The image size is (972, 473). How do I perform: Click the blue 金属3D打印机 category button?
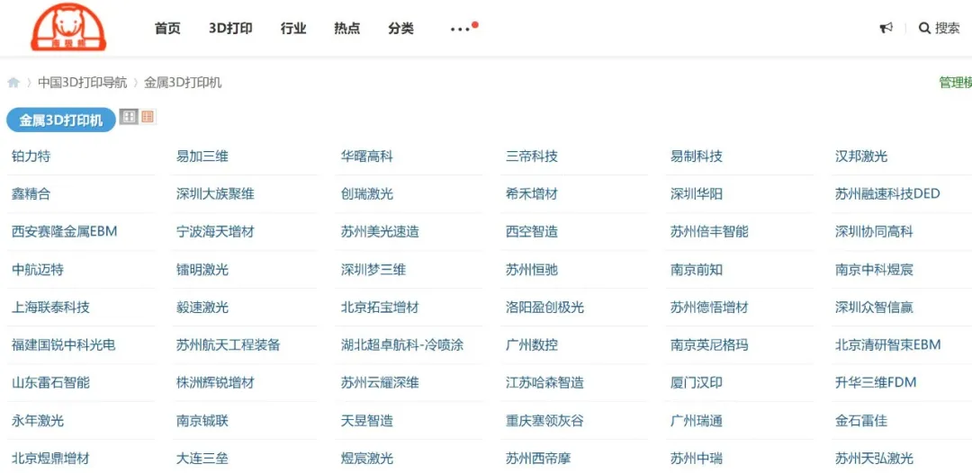click(61, 120)
